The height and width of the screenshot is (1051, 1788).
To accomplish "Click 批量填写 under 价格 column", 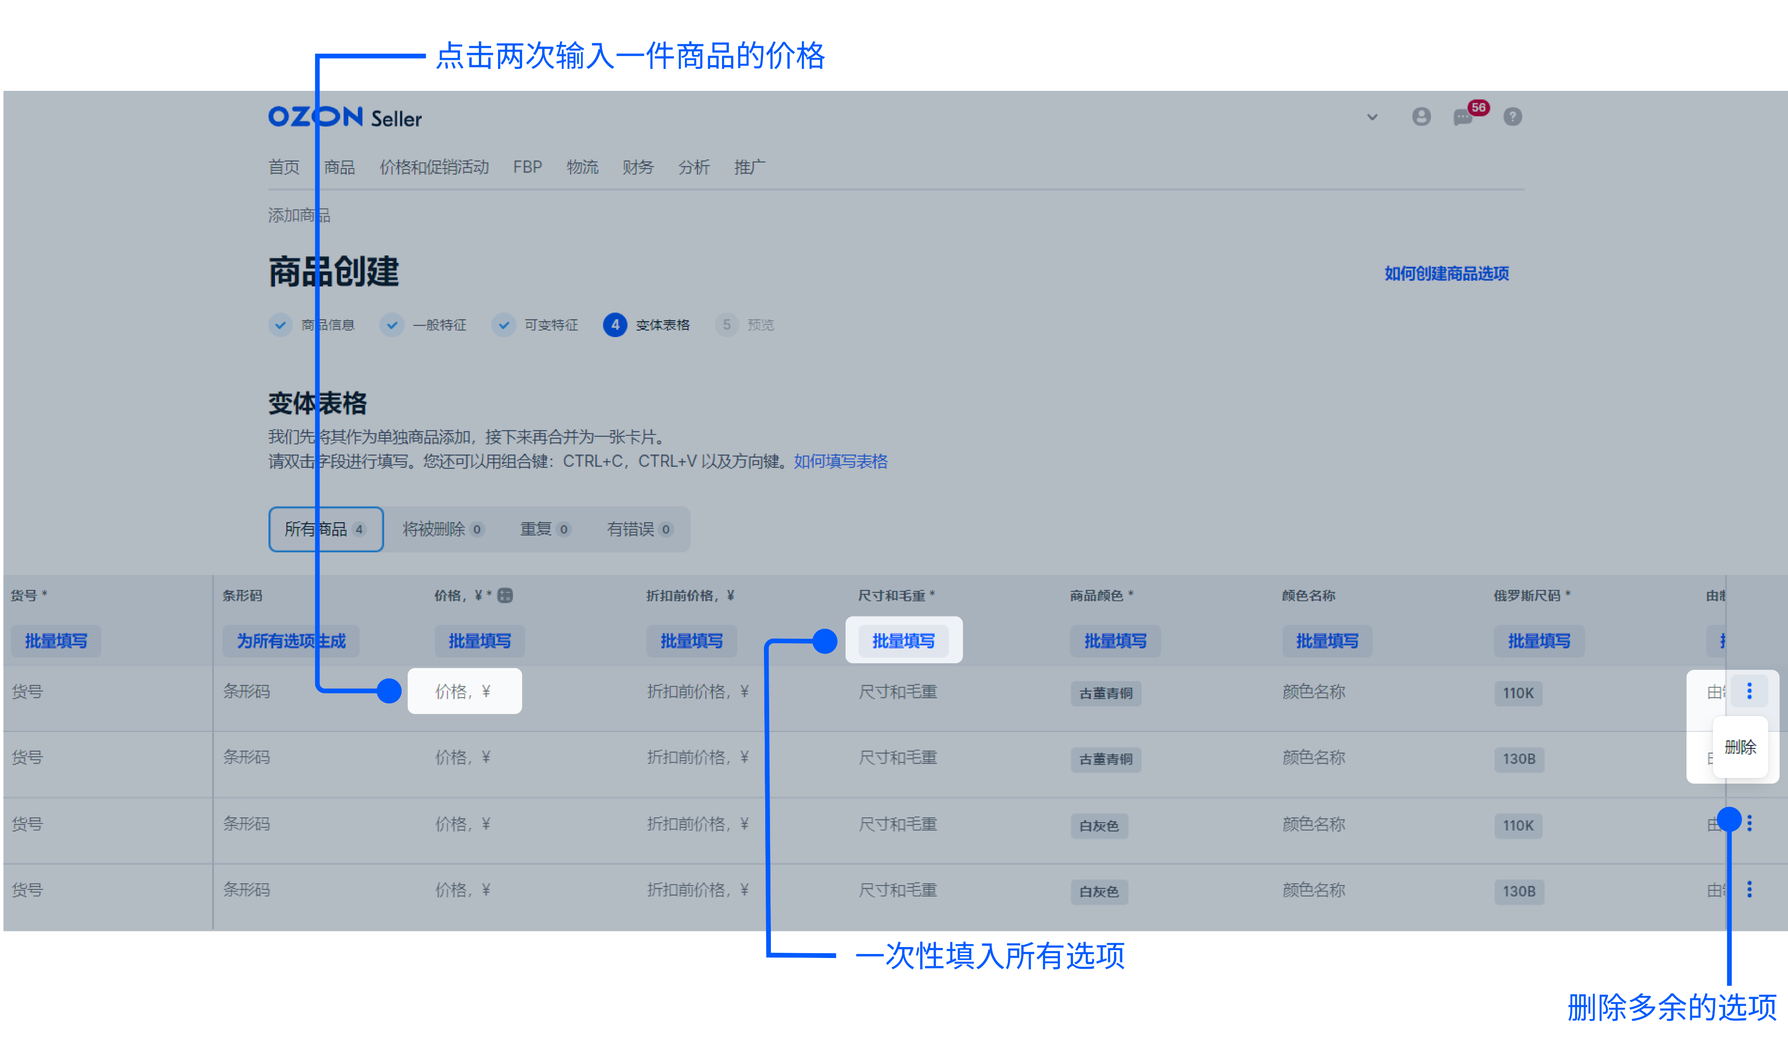I will click(480, 641).
